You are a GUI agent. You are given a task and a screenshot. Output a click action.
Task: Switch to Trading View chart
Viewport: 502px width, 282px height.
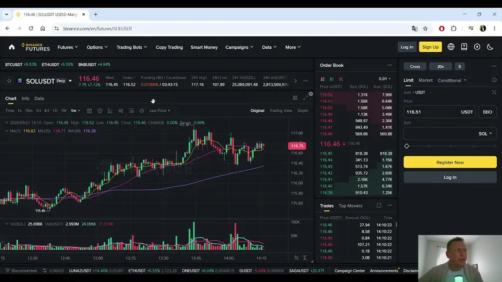pyautogui.click(x=281, y=110)
